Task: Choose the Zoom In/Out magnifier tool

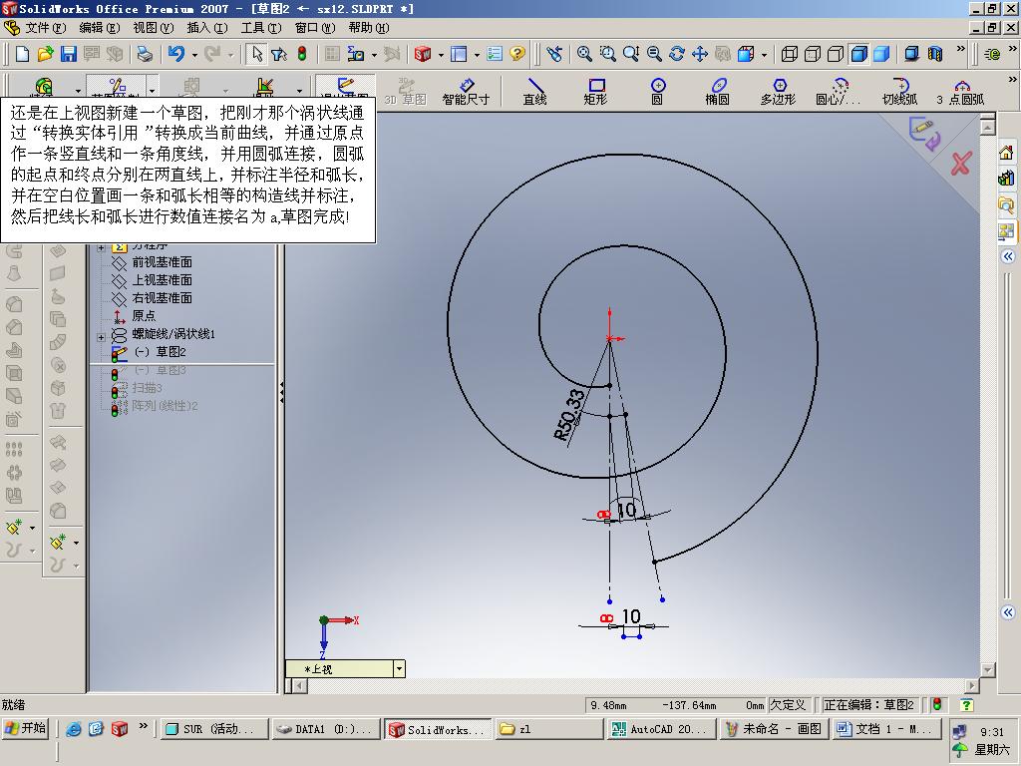Action: coord(630,54)
